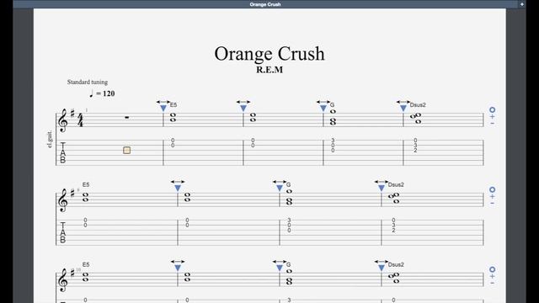The height and width of the screenshot is (303, 539).
Task: Click the Standard tuning label
Action: tap(88, 82)
